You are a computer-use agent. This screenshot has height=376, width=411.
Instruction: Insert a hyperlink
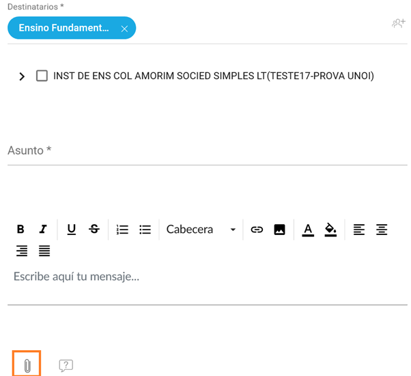coord(257,230)
